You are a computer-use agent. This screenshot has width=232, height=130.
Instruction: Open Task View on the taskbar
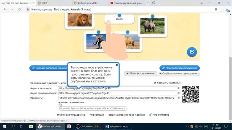22,126
